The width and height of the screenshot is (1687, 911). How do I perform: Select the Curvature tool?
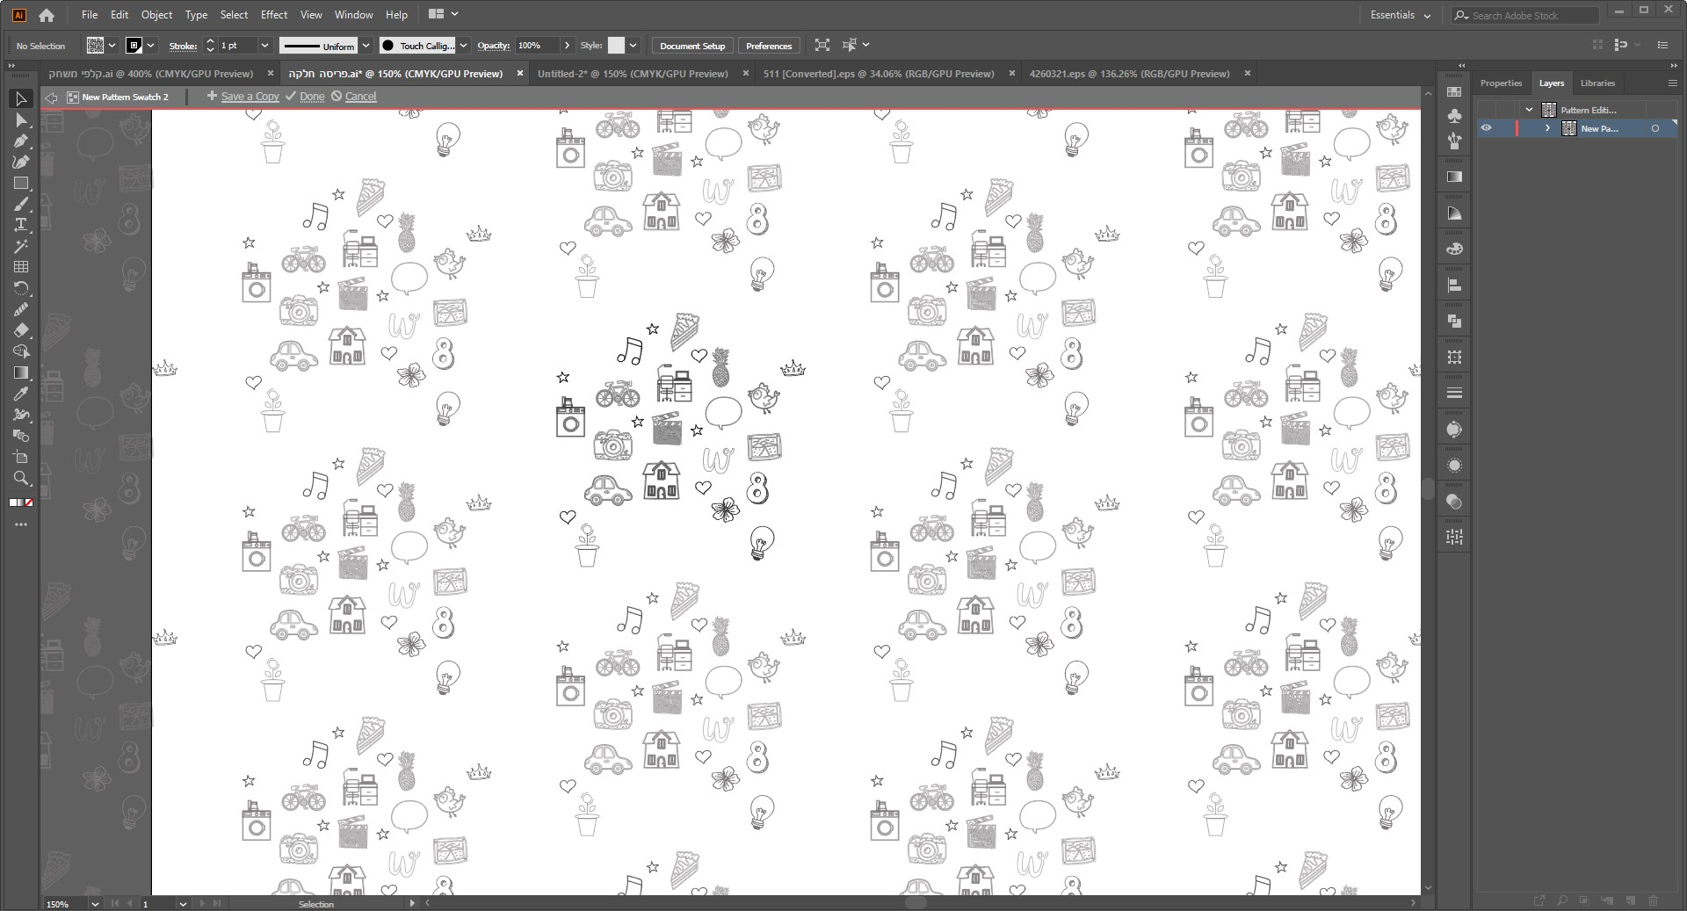click(21, 162)
